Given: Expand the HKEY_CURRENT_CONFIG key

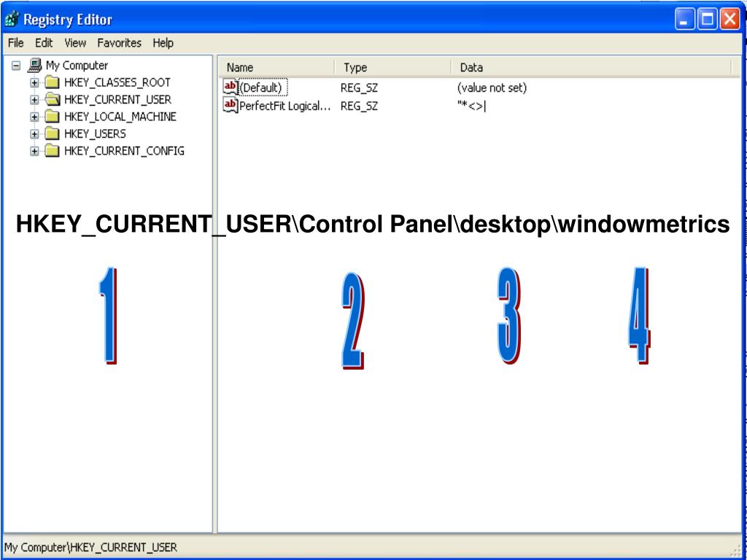Looking at the screenshot, I should tap(34, 152).
